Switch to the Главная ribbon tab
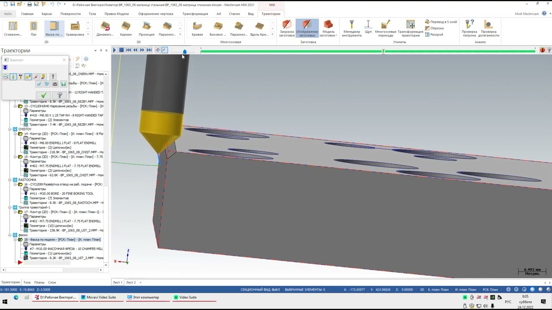 click(x=27, y=14)
